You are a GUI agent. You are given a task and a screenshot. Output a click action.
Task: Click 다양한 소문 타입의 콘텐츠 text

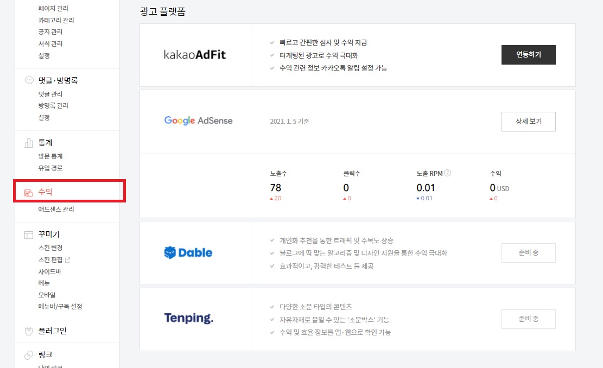316,307
